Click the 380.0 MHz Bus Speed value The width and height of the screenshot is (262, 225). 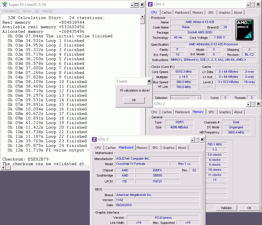(x=184, y=82)
